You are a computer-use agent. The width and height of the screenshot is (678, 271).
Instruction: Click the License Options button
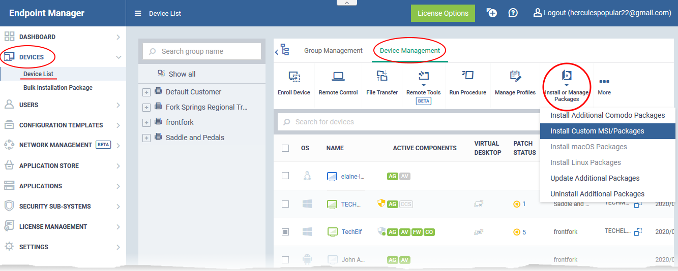click(x=443, y=13)
